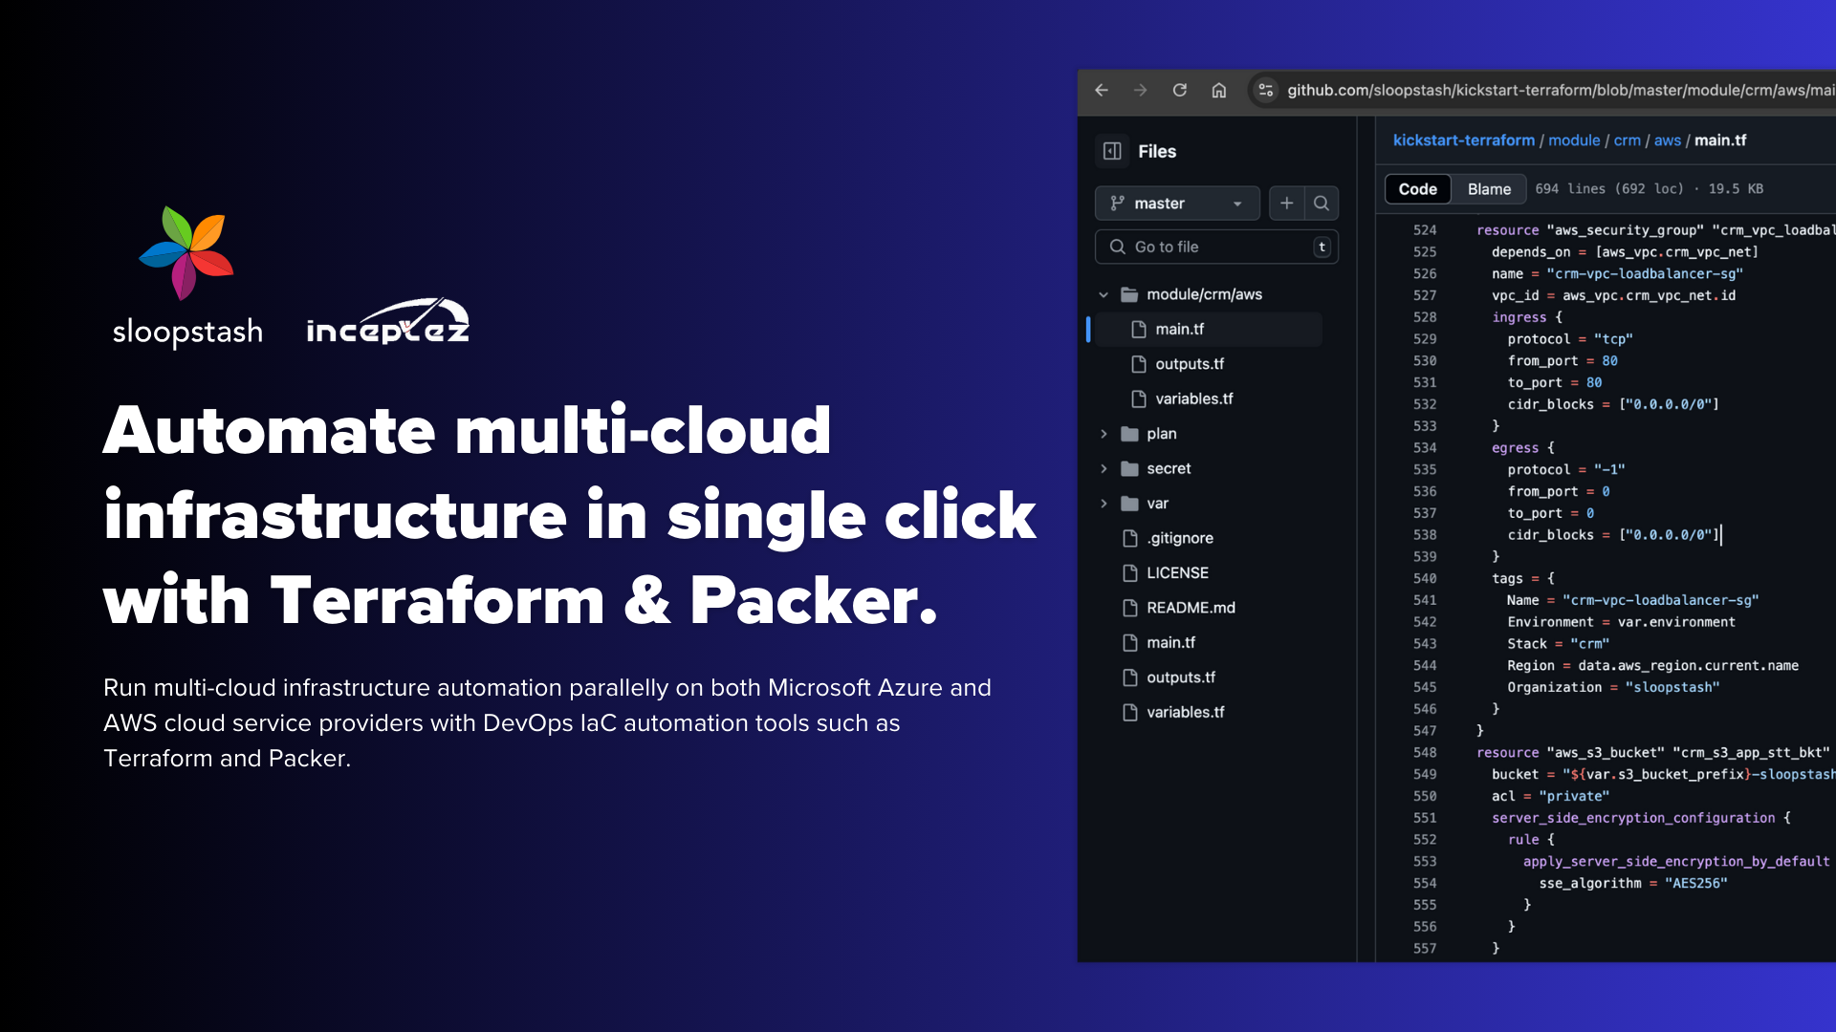This screenshot has width=1836, height=1032.
Task: Open the var folder
Action: [x=1157, y=504]
